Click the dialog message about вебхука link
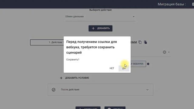Screen dimensions: 194x109 (x=92, y=47)
